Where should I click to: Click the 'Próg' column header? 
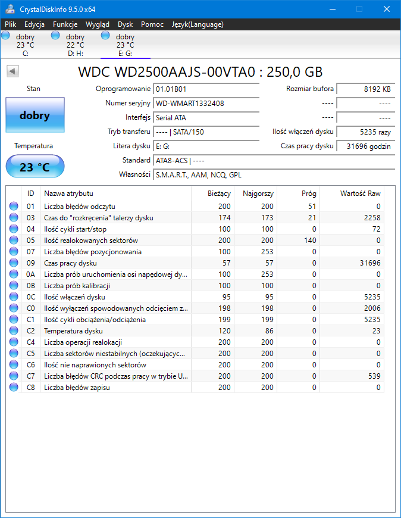298,194
